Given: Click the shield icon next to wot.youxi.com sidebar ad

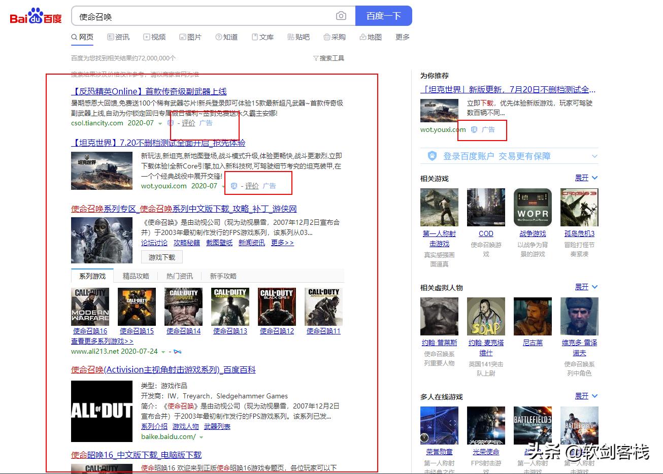Looking at the screenshot, I should tap(474, 130).
